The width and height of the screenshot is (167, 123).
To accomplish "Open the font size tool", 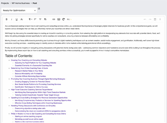I will [22, 19].
